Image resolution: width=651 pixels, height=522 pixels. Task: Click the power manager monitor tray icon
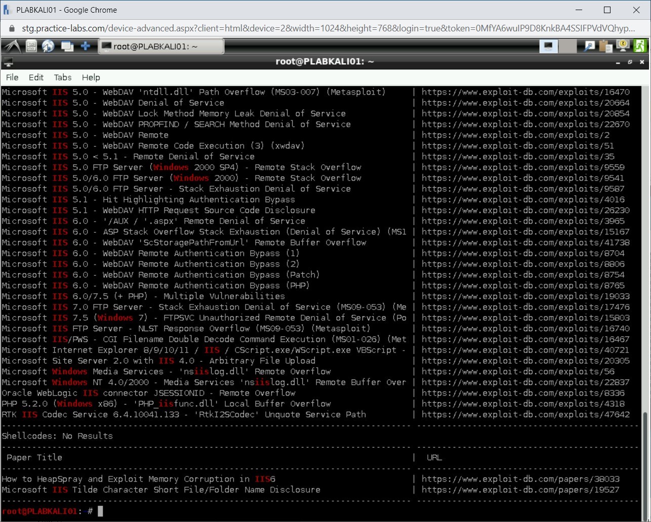click(x=623, y=47)
